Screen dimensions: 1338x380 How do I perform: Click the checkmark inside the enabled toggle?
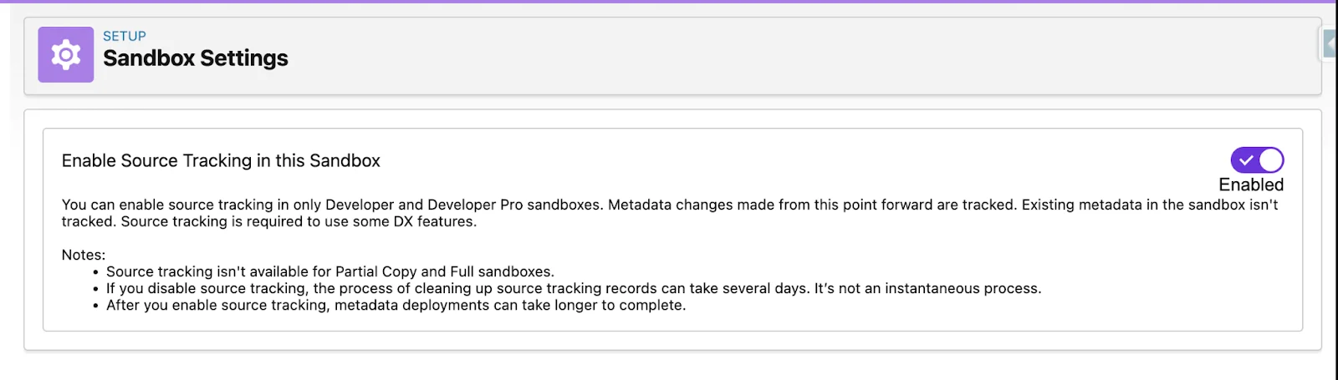1246,160
